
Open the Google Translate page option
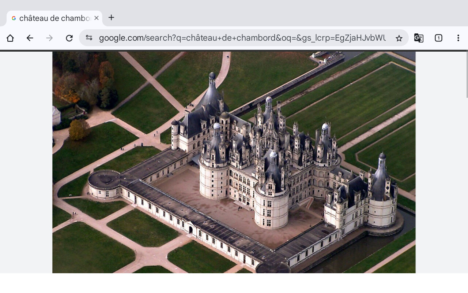tap(419, 38)
